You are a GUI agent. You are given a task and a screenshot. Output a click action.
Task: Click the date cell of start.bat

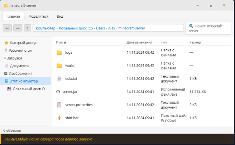pos(140,118)
